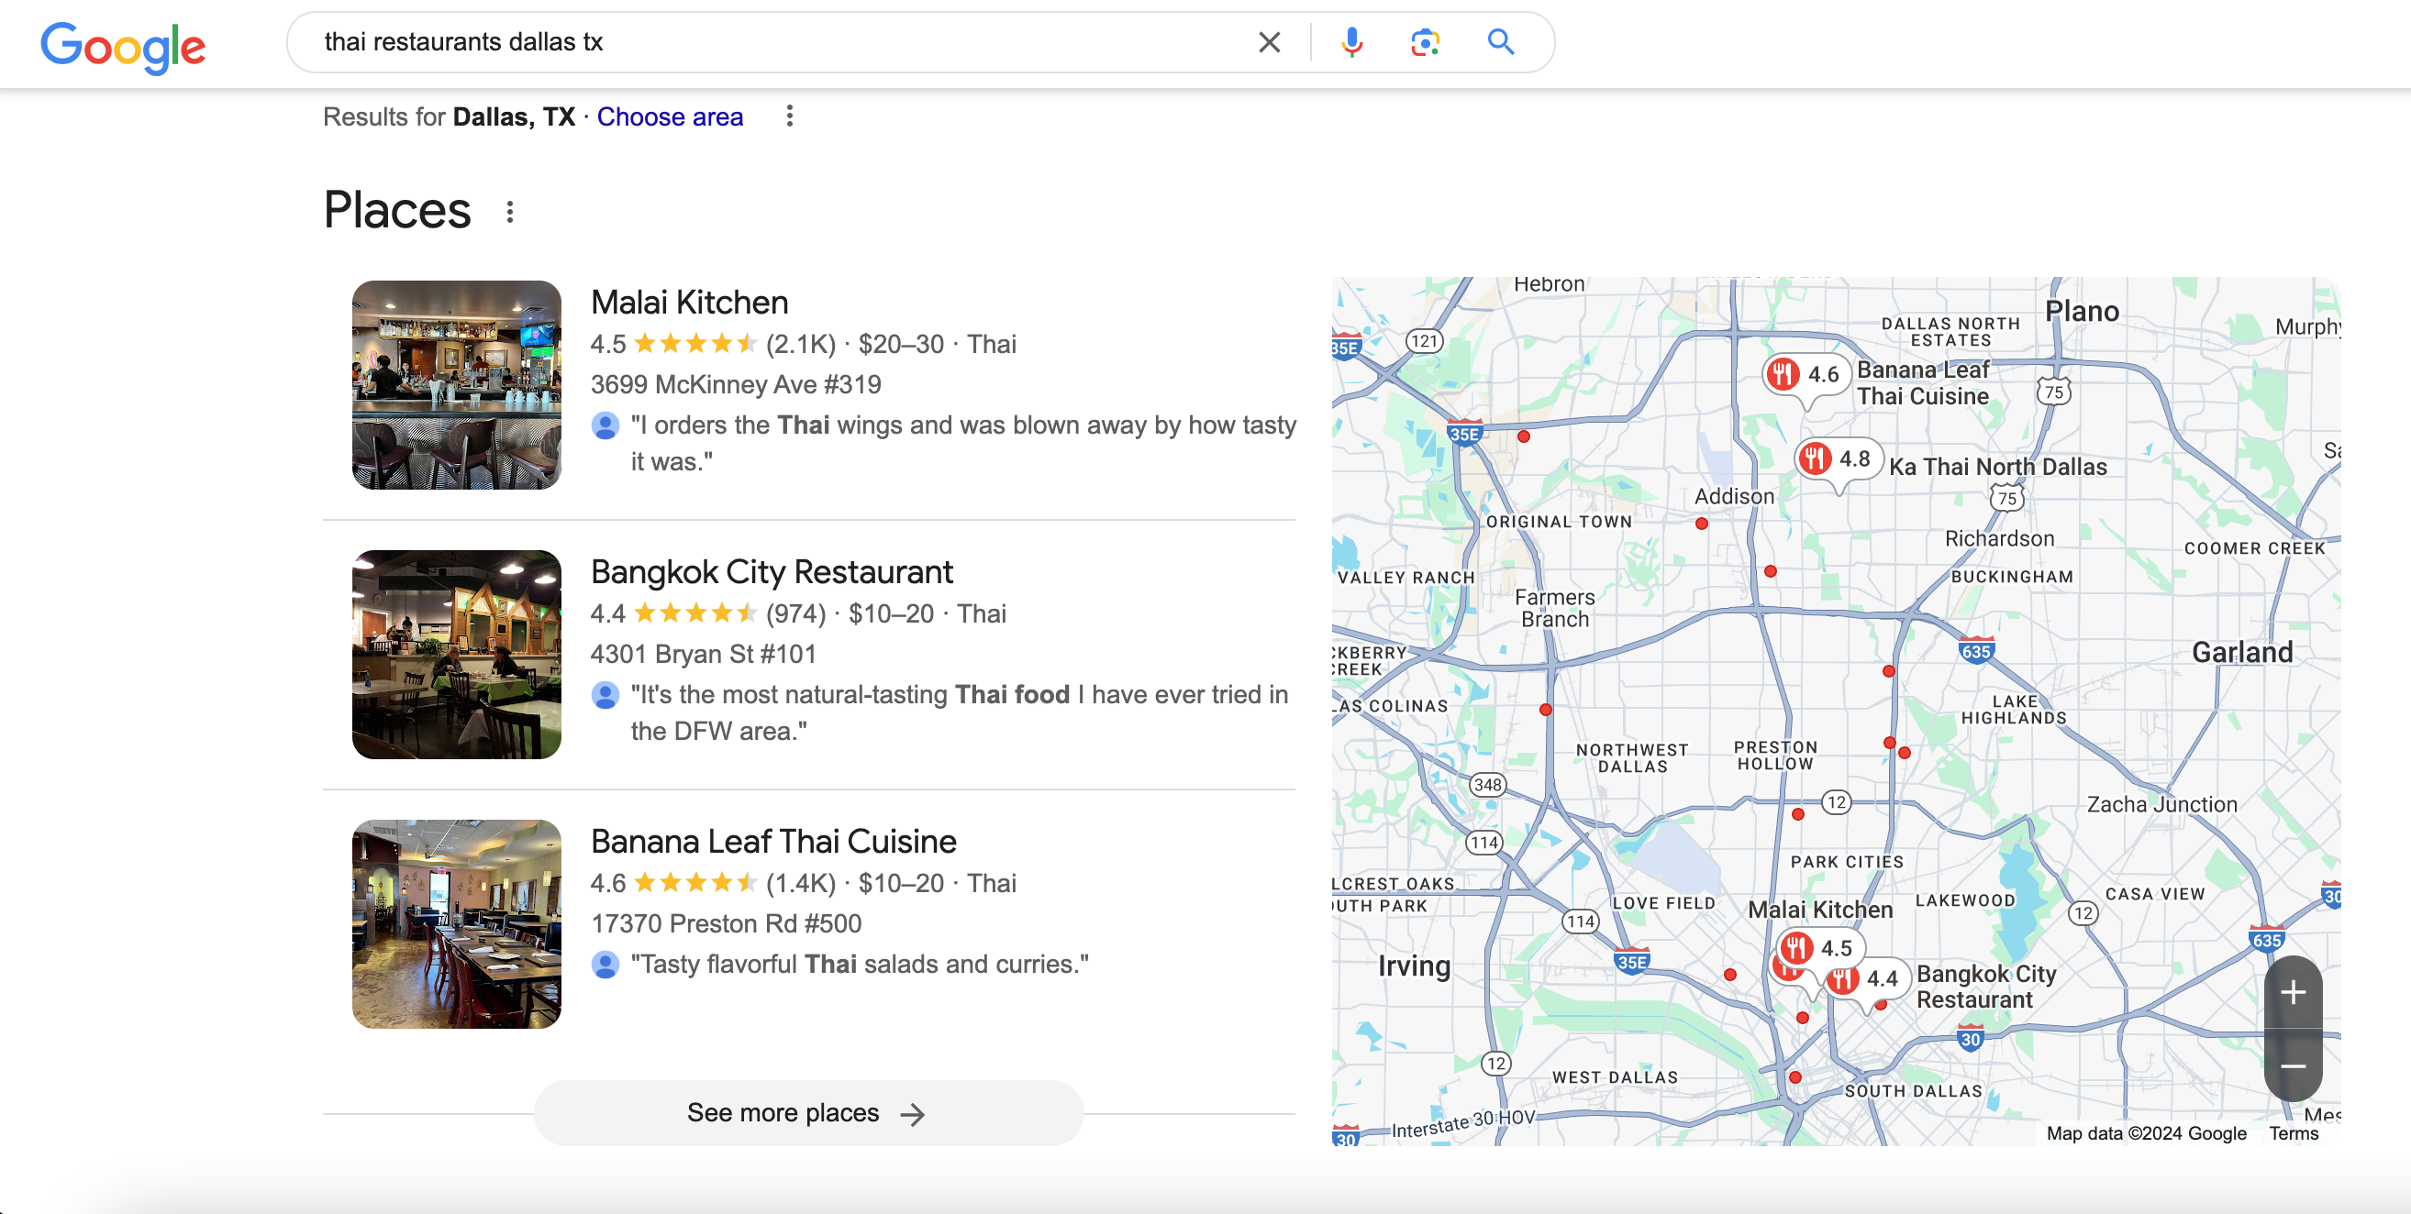Viewport: 2411px width, 1214px height.
Task: Zoom out of the map with minus button
Action: tap(2292, 1065)
